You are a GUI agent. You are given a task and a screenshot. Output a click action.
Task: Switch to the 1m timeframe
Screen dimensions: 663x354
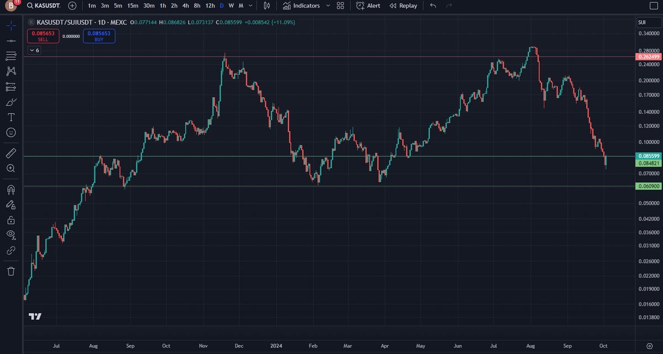pos(92,6)
